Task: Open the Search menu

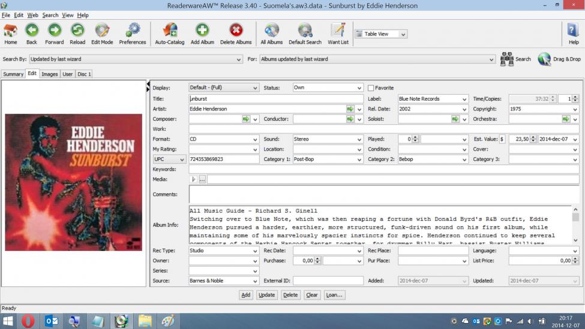Action: [50, 15]
